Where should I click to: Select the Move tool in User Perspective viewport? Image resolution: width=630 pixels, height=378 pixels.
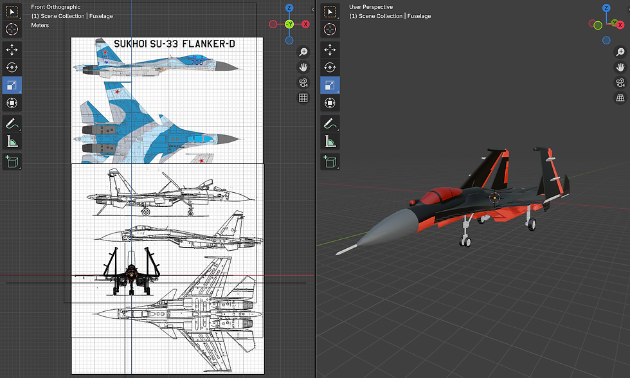tap(330, 50)
